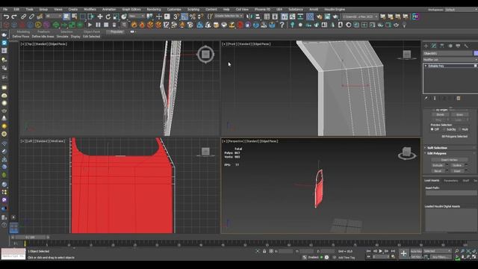Toggle the Percent Snap icon
478x269 pixels.
click(193, 16)
